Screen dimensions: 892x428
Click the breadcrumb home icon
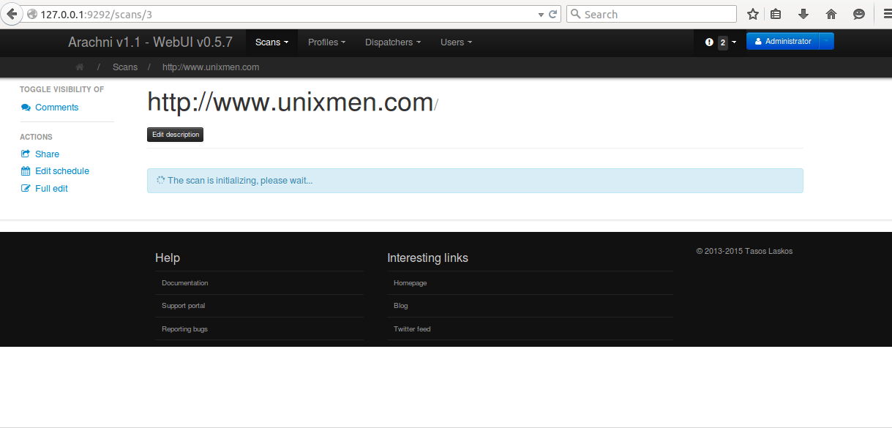coord(80,67)
